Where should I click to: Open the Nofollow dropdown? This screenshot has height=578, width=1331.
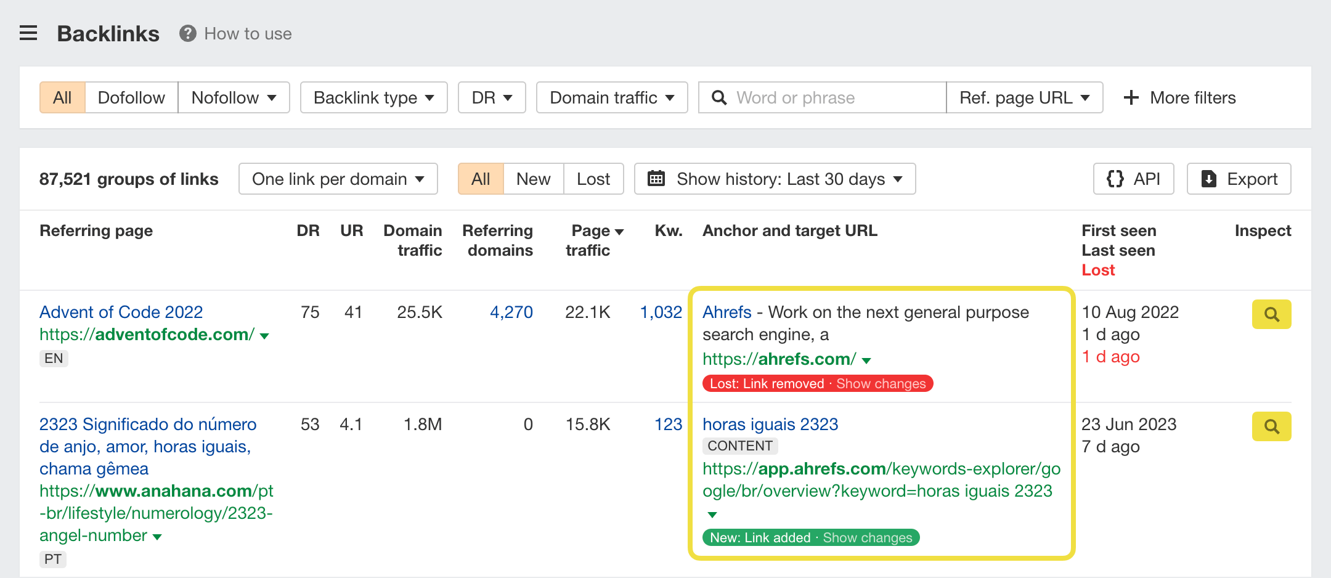click(234, 97)
